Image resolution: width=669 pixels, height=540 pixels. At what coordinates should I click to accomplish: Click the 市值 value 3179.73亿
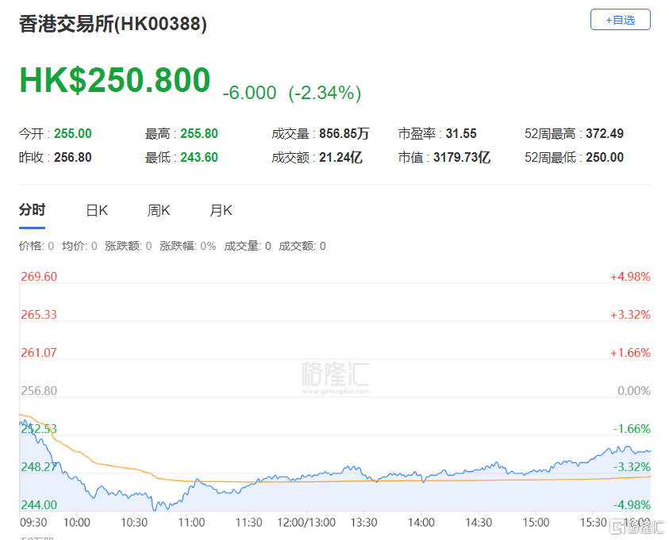coord(462,157)
